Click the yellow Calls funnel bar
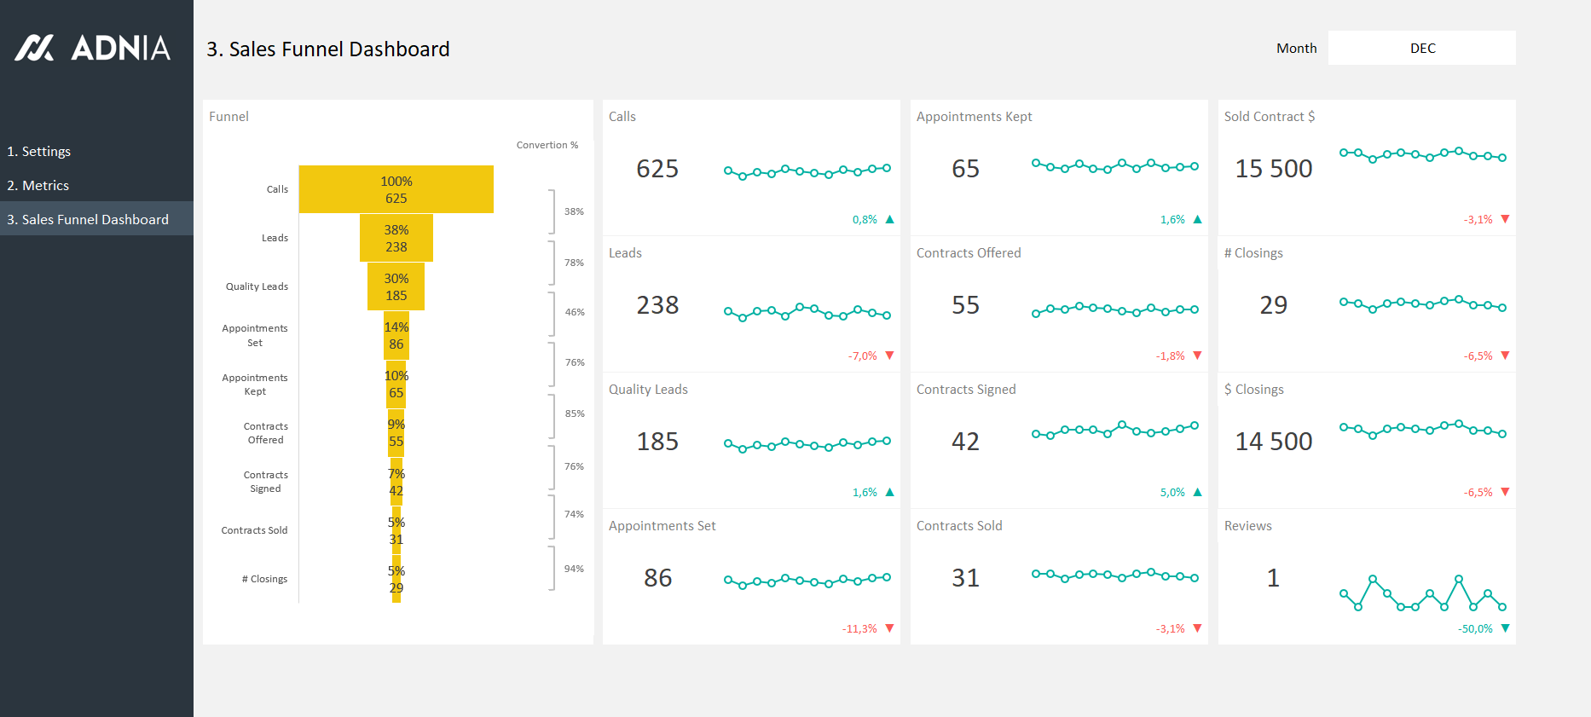Image resolution: width=1591 pixels, height=717 pixels. pos(396,189)
